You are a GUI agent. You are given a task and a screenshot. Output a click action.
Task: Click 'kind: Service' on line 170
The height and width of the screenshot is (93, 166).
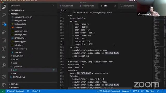pyautogui.click(x=75, y=67)
